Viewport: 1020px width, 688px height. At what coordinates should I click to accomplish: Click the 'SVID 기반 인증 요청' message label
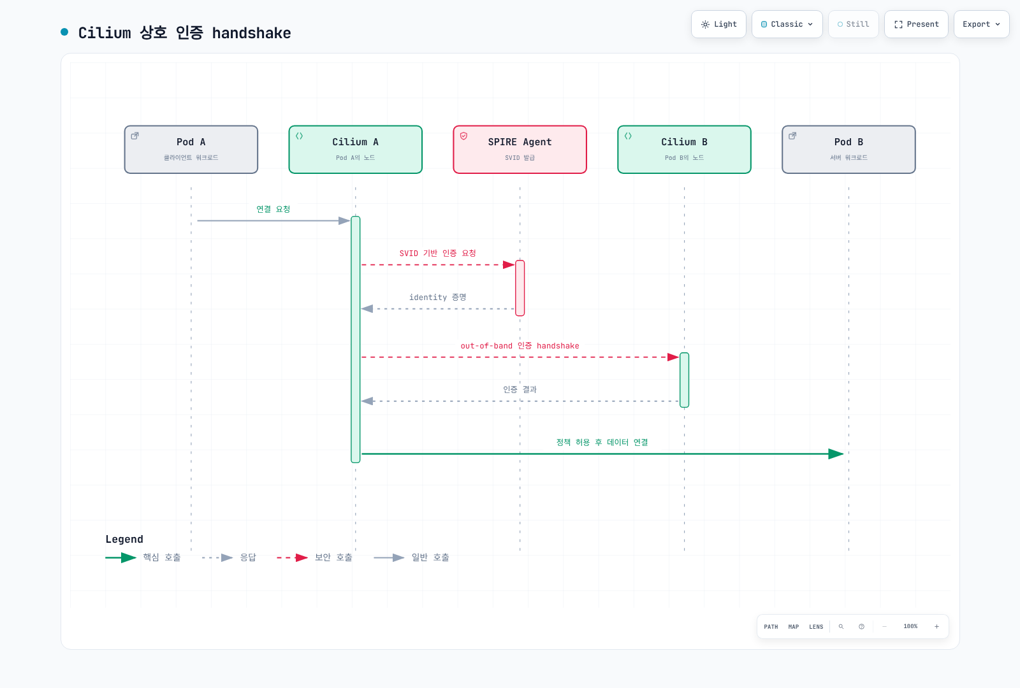point(438,254)
